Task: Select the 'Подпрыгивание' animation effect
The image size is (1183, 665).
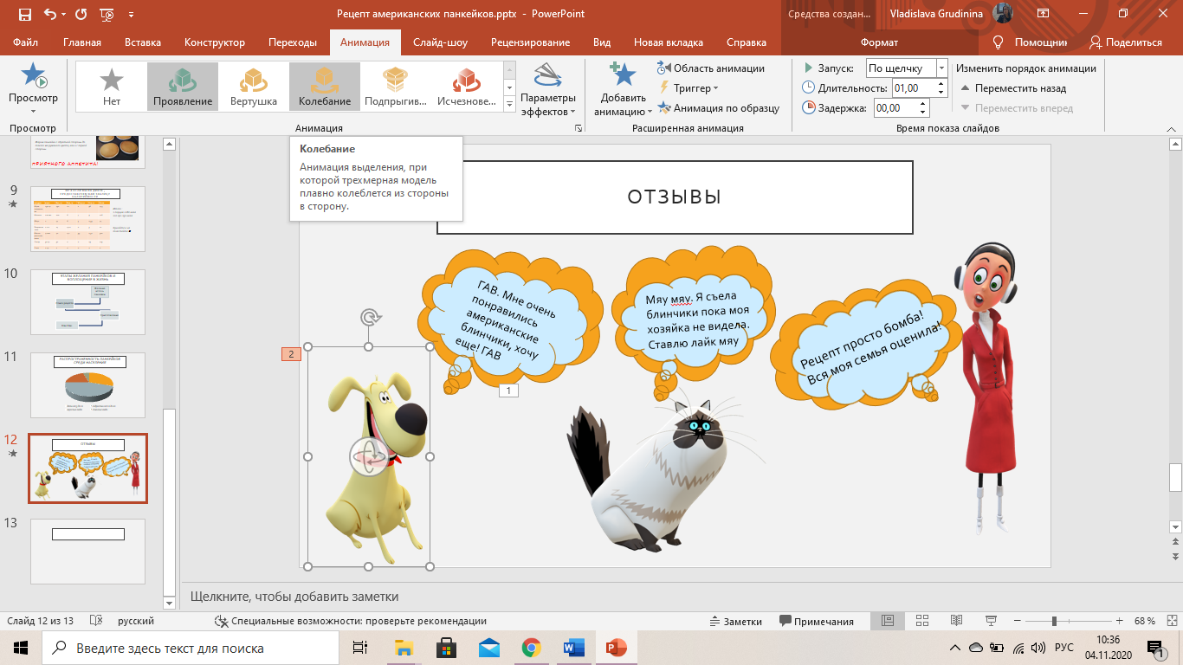Action: (396, 87)
